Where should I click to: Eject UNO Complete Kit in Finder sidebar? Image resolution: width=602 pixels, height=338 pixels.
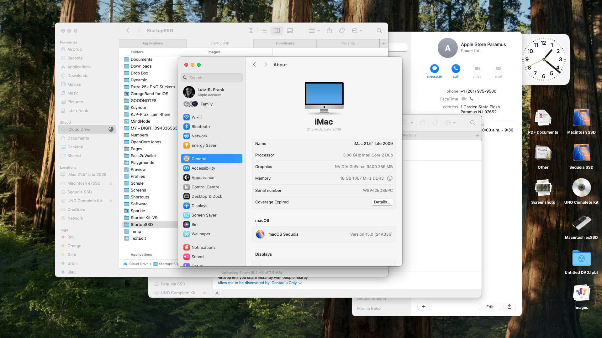click(111, 201)
